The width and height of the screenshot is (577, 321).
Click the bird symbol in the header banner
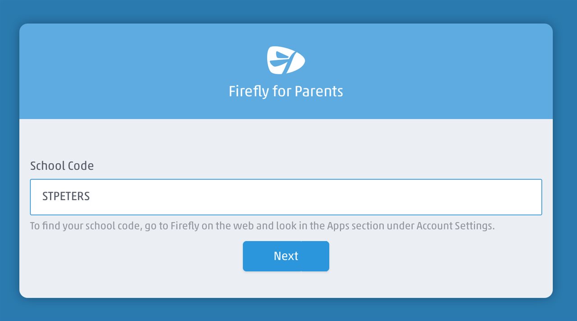pos(286,60)
